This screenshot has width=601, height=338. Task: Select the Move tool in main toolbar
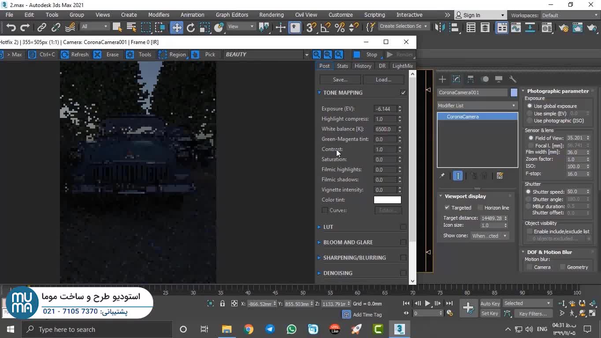(x=177, y=28)
